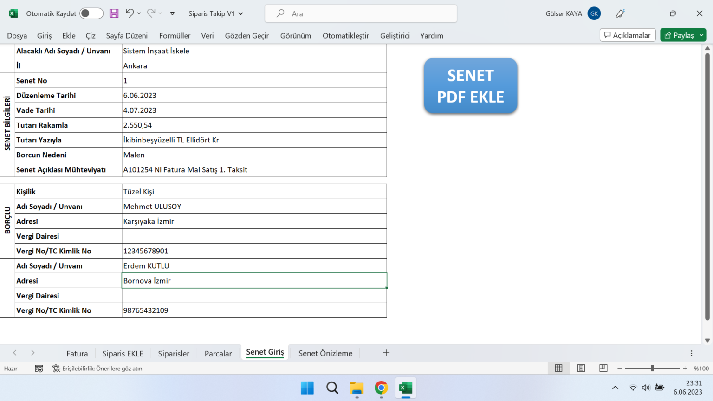Open Page Break Preview from the status bar
713x401 pixels.
coord(603,368)
